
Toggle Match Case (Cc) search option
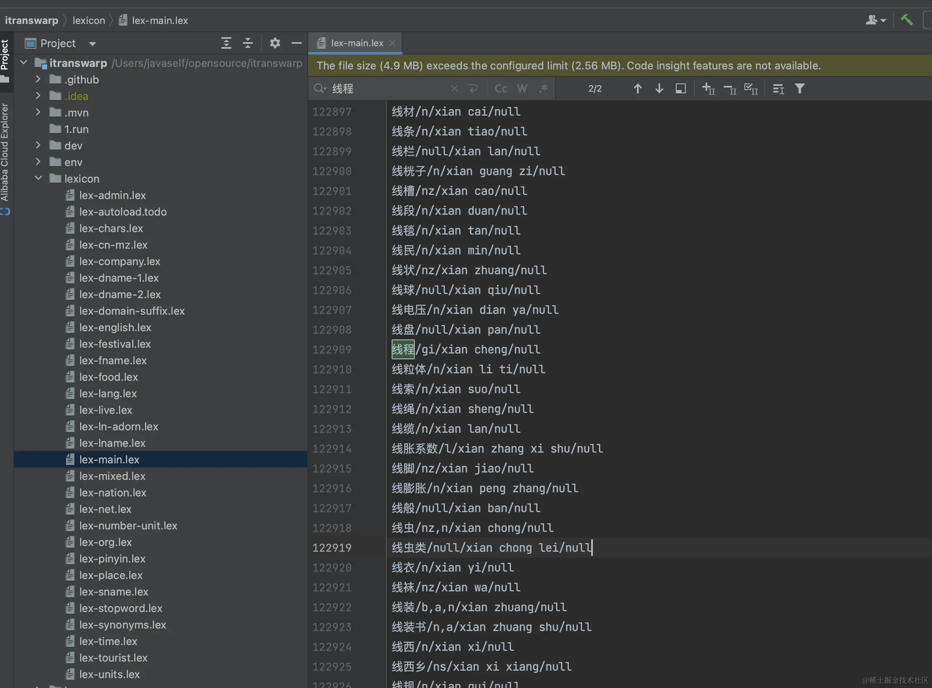500,89
